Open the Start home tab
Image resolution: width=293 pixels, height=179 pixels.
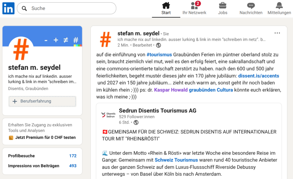pyautogui.click(x=166, y=9)
